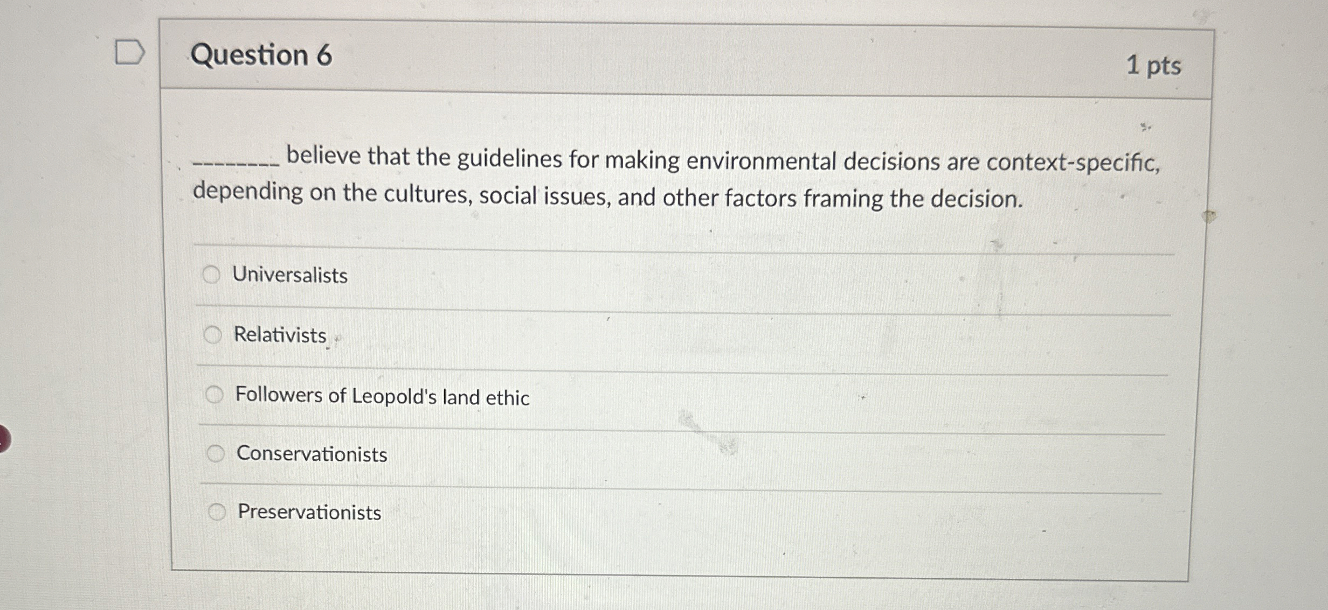Click the question flag bookmark icon

(x=131, y=52)
